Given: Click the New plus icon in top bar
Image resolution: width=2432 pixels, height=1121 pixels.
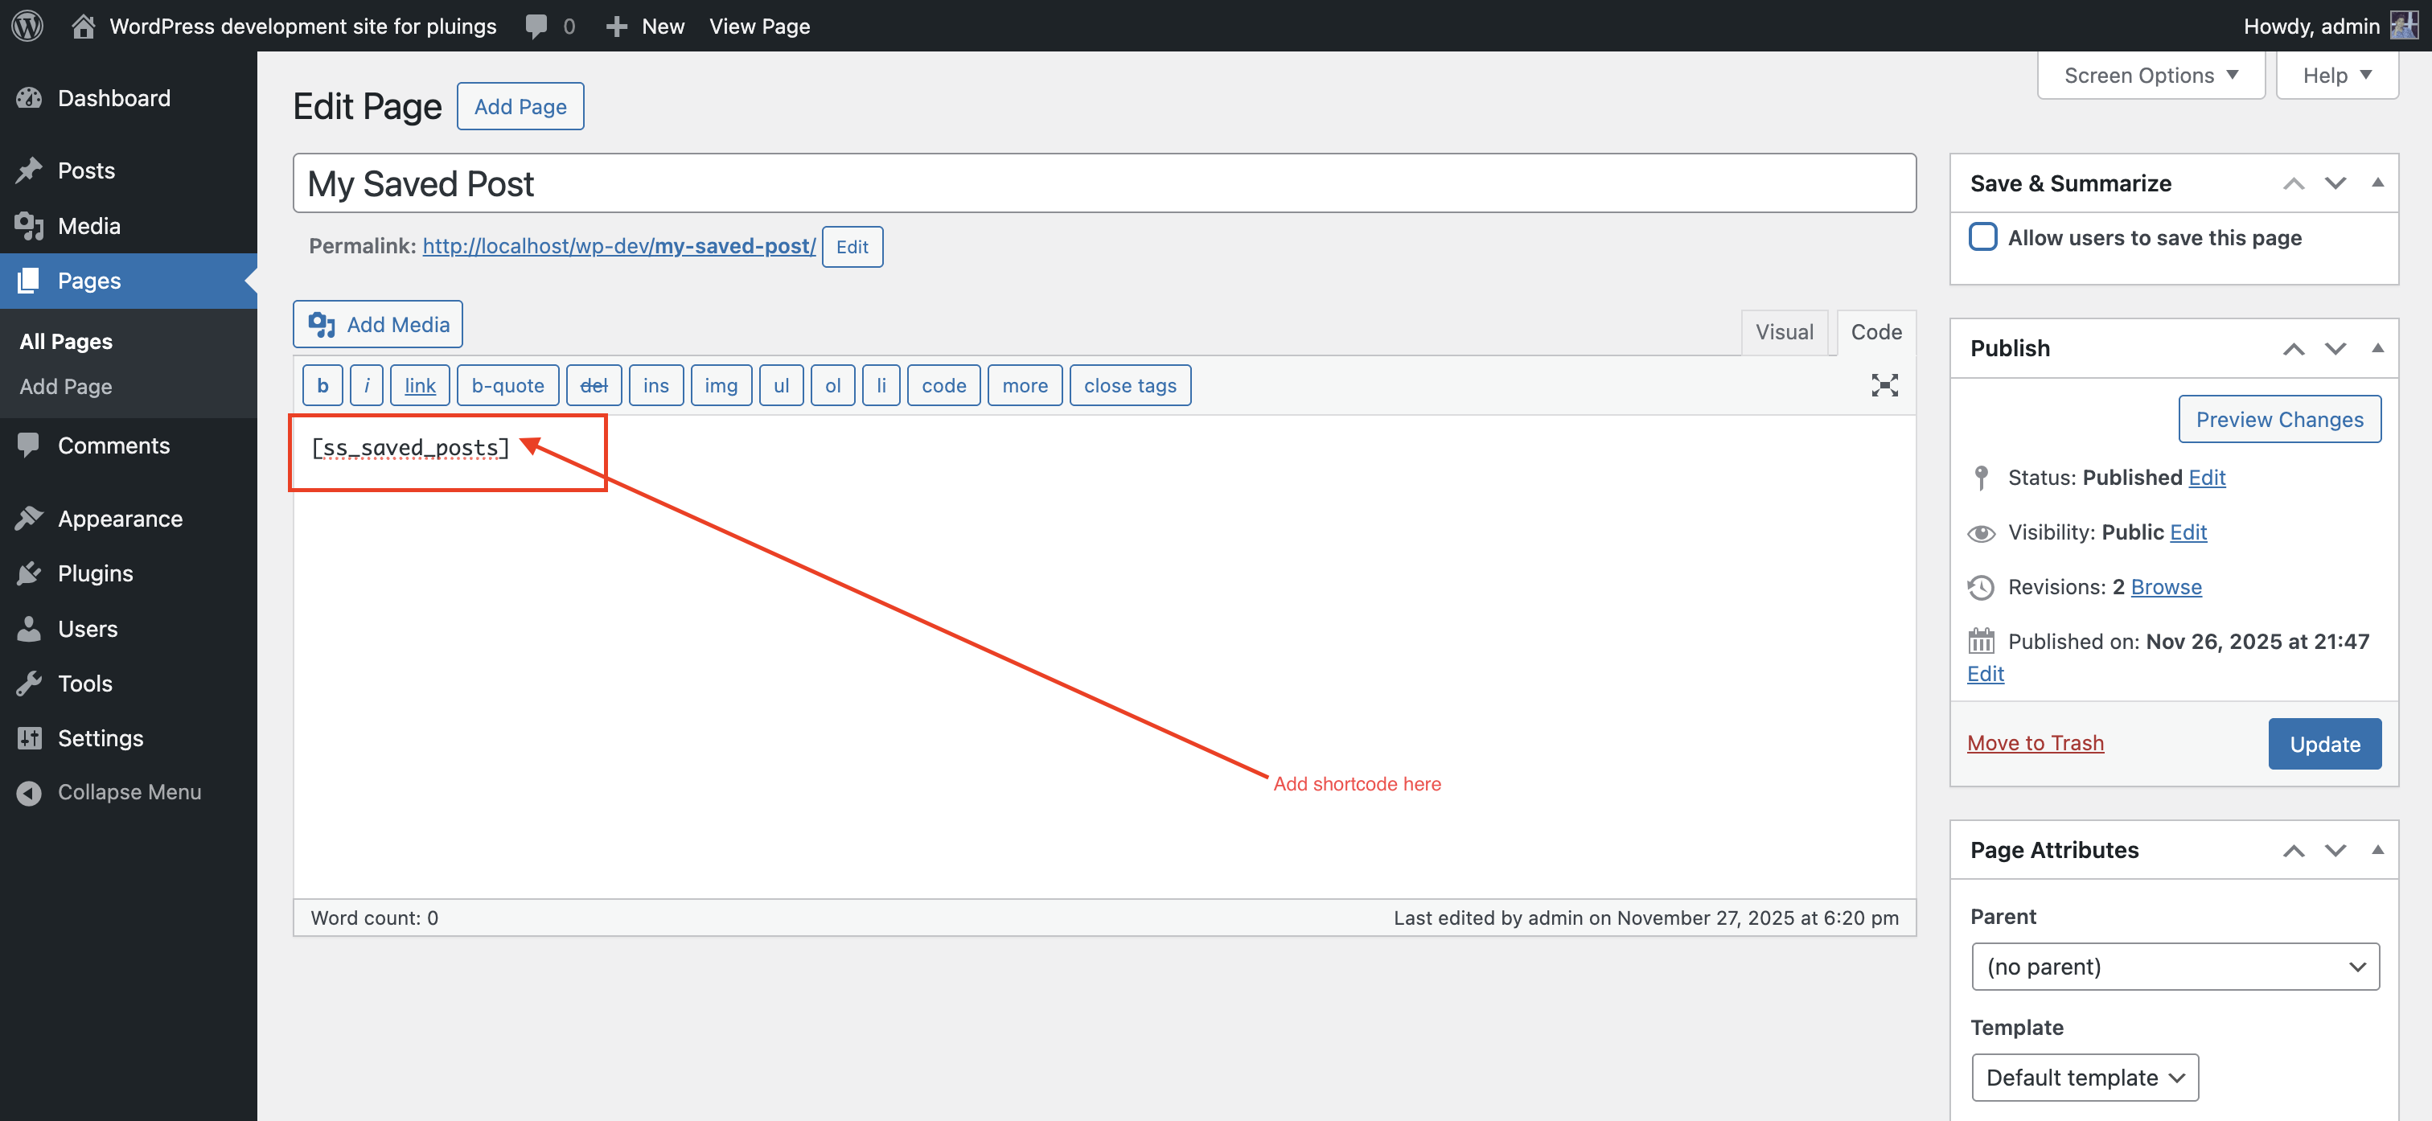Looking at the screenshot, I should (x=617, y=26).
